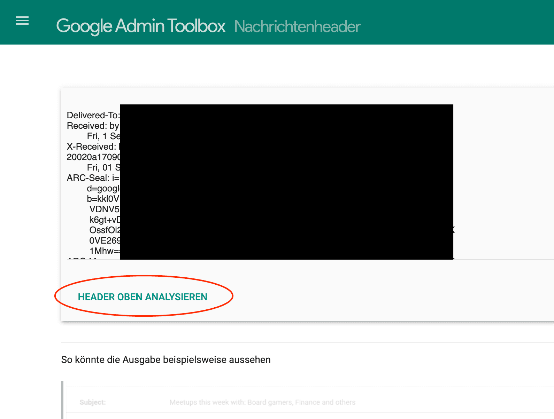
Task: Click the line starting with 20020a17090
Action: (93, 157)
